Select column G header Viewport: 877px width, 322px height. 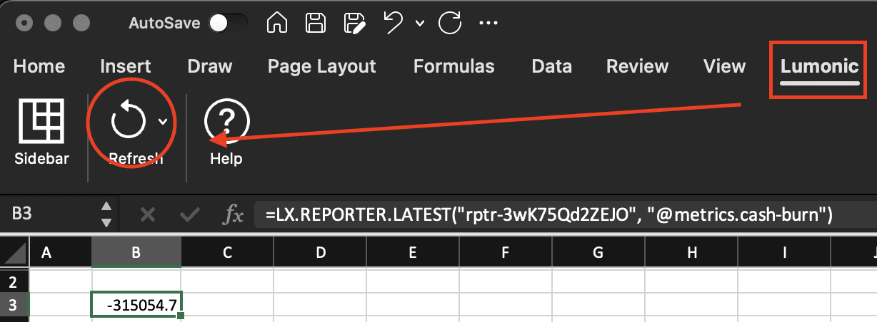(x=598, y=252)
